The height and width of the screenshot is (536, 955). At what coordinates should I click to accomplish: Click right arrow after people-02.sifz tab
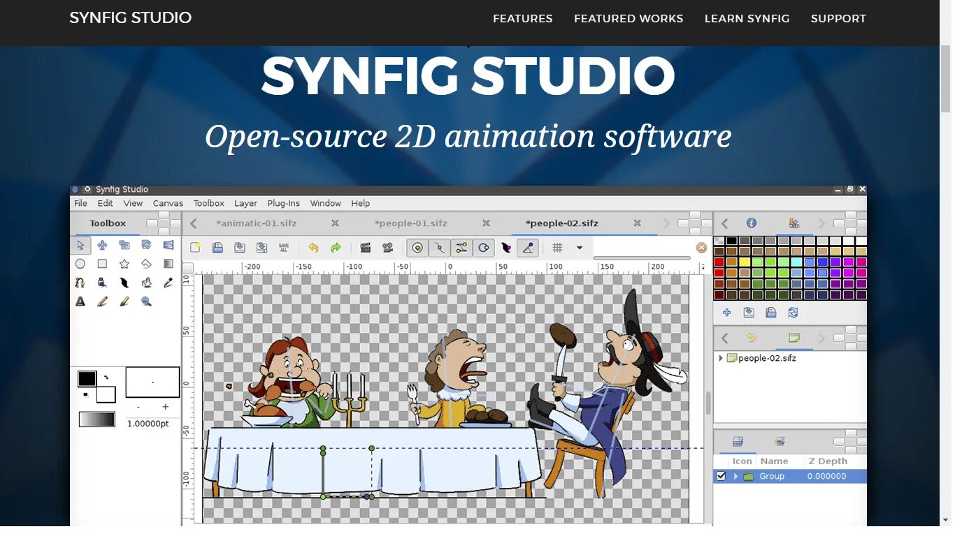click(x=666, y=223)
